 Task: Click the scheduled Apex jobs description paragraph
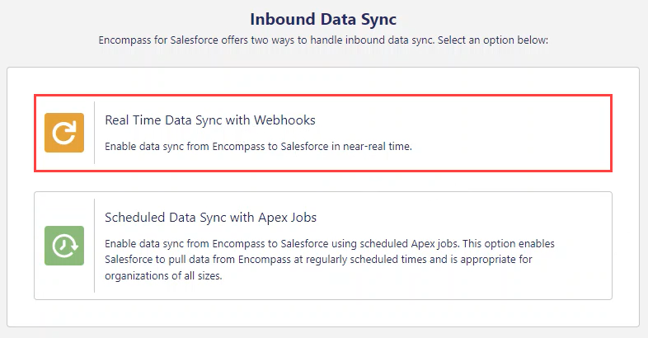(330, 260)
